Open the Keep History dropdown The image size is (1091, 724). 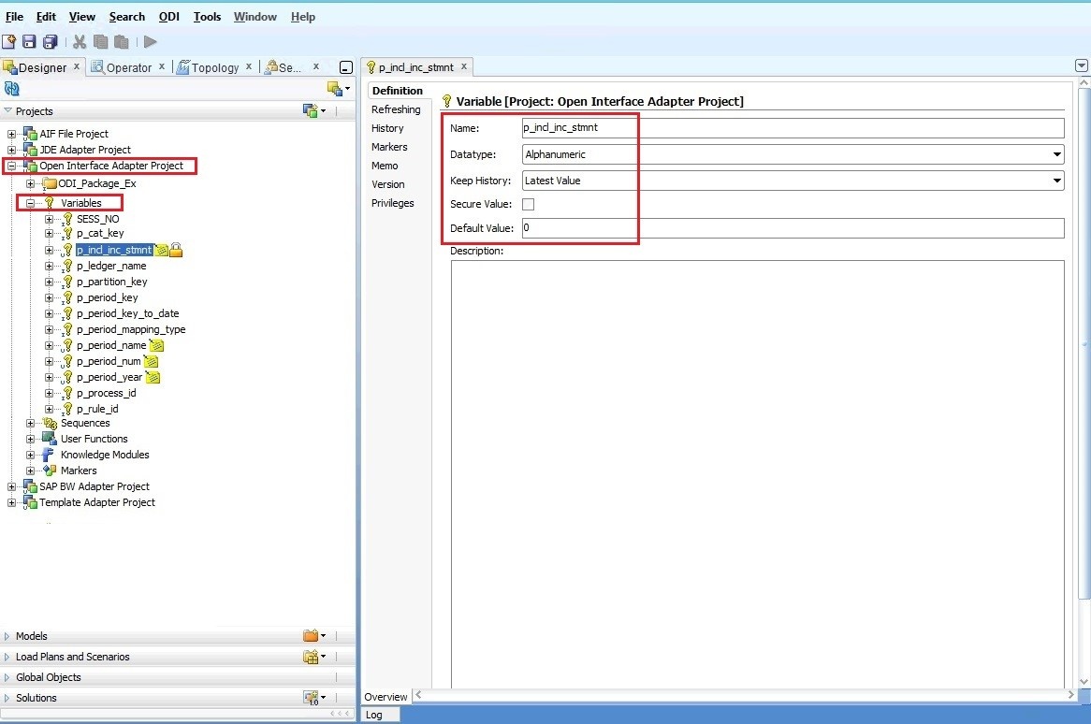[1057, 180]
